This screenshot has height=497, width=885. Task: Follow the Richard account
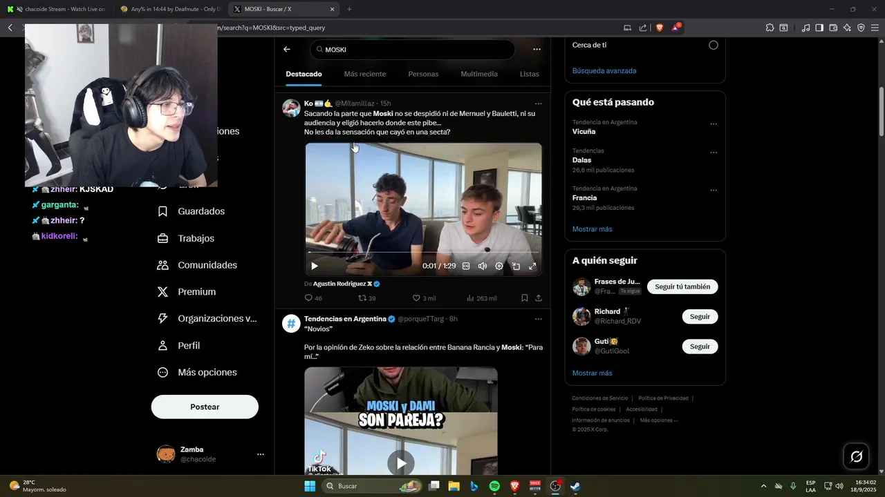tap(700, 316)
